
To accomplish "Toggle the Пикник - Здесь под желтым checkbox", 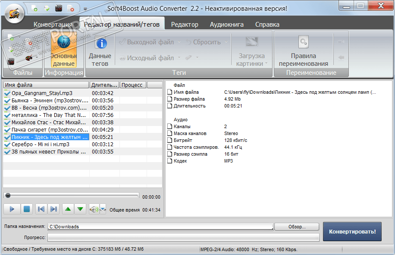I will click(x=7, y=137).
